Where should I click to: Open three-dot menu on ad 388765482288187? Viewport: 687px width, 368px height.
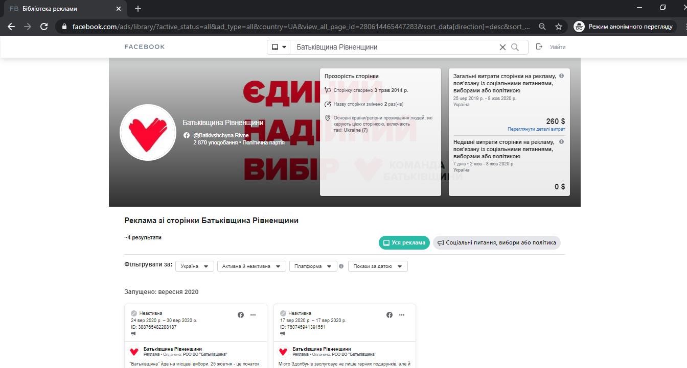(x=253, y=315)
